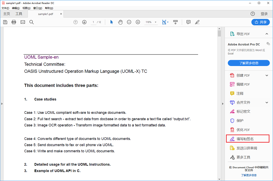273x181 pixels.
Task: Click the blue 了解更多信息 button
Action: click(x=249, y=63)
